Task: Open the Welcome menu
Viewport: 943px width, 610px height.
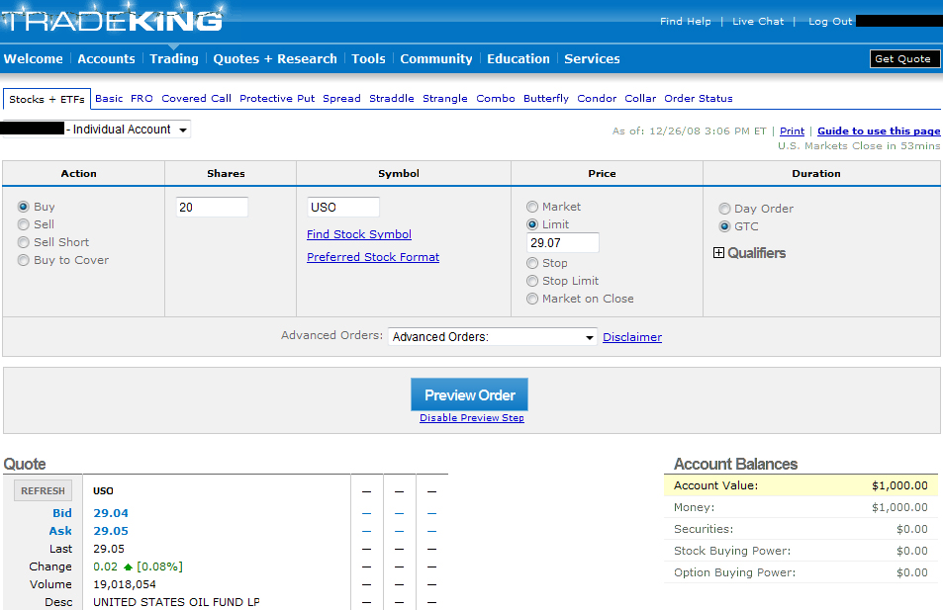Action: [33, 59]
